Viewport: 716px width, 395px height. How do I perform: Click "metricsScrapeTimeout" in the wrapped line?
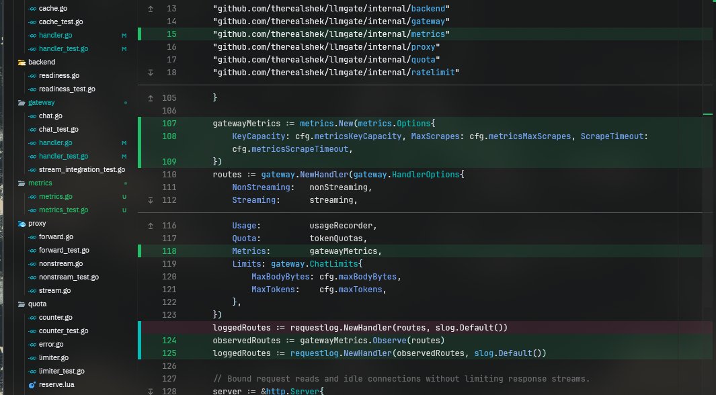tap(300, 149)
